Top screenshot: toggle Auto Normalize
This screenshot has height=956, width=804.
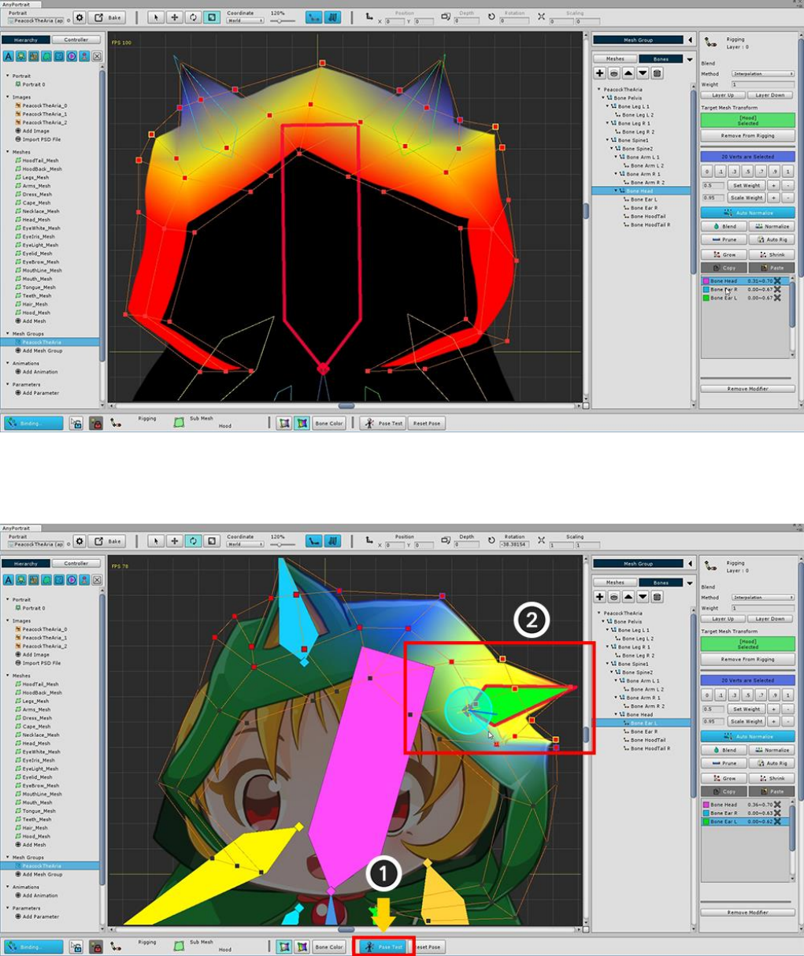[x=748, y=213]
